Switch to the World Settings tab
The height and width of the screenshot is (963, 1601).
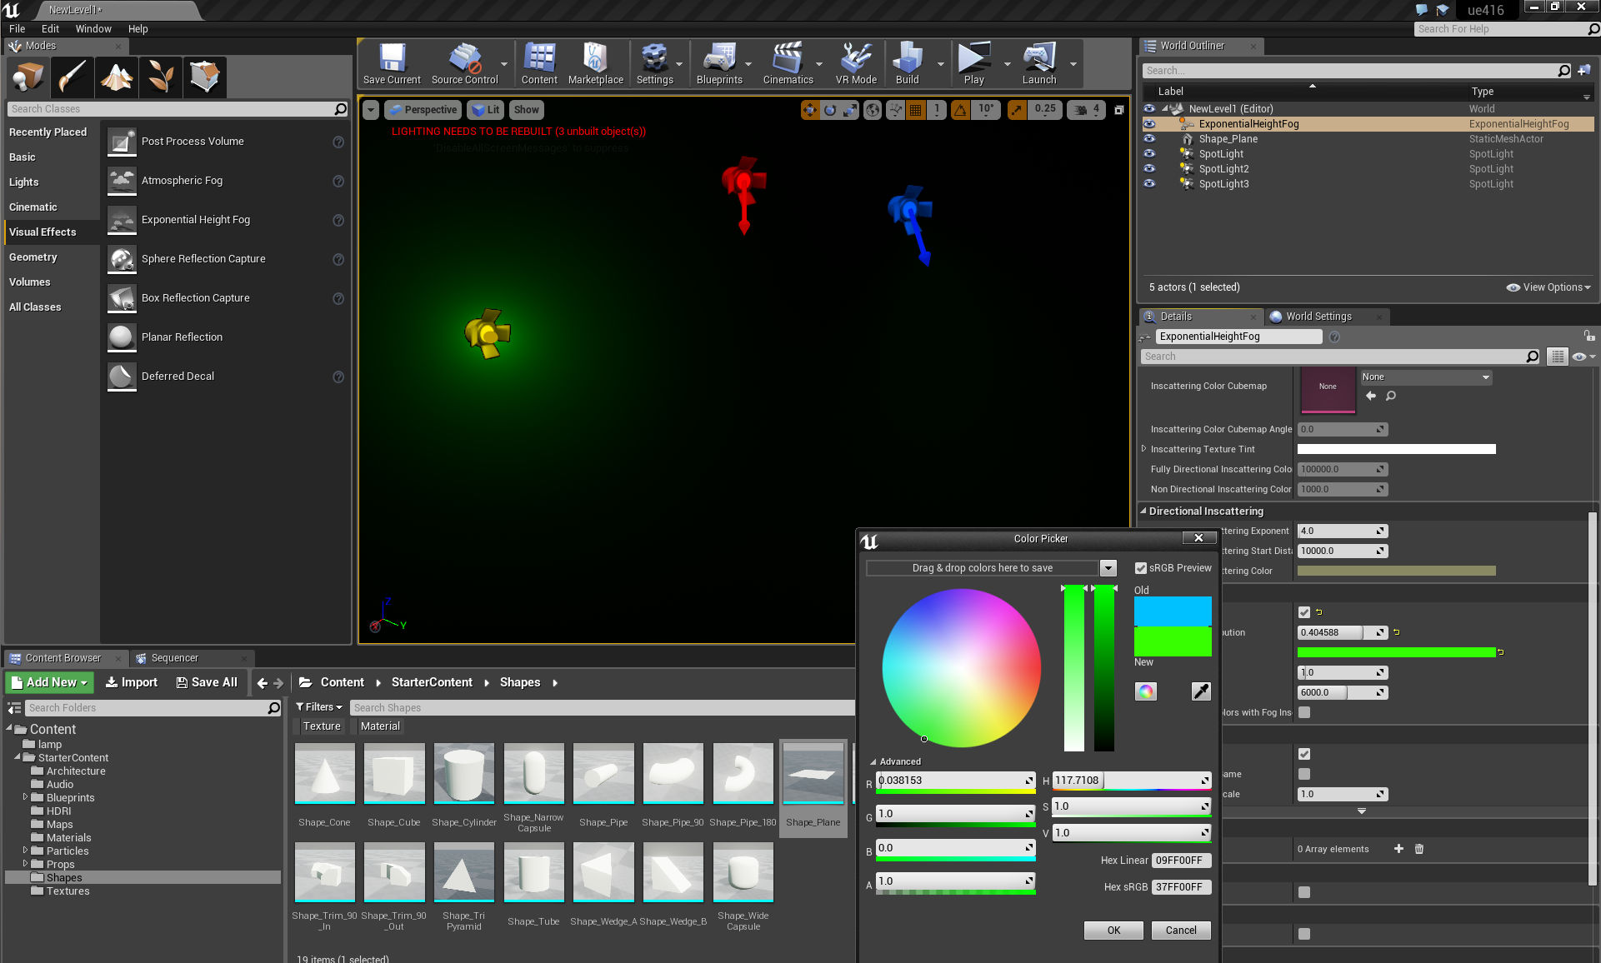pos(1318,317)
